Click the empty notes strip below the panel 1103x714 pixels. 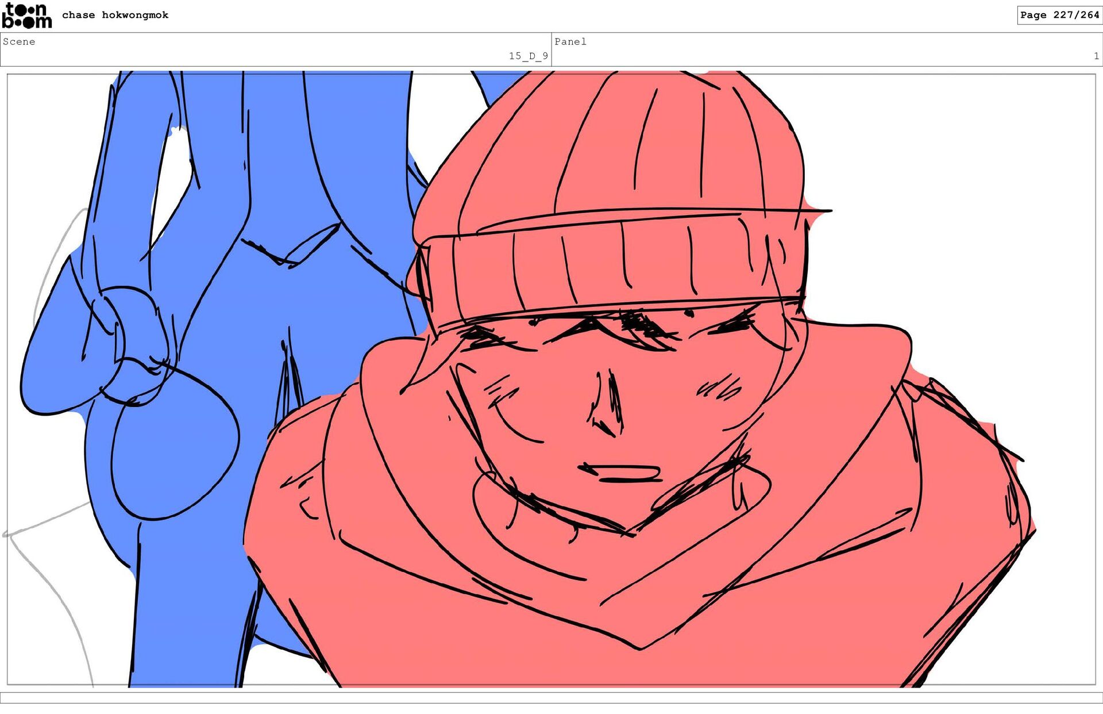[551, 697]
